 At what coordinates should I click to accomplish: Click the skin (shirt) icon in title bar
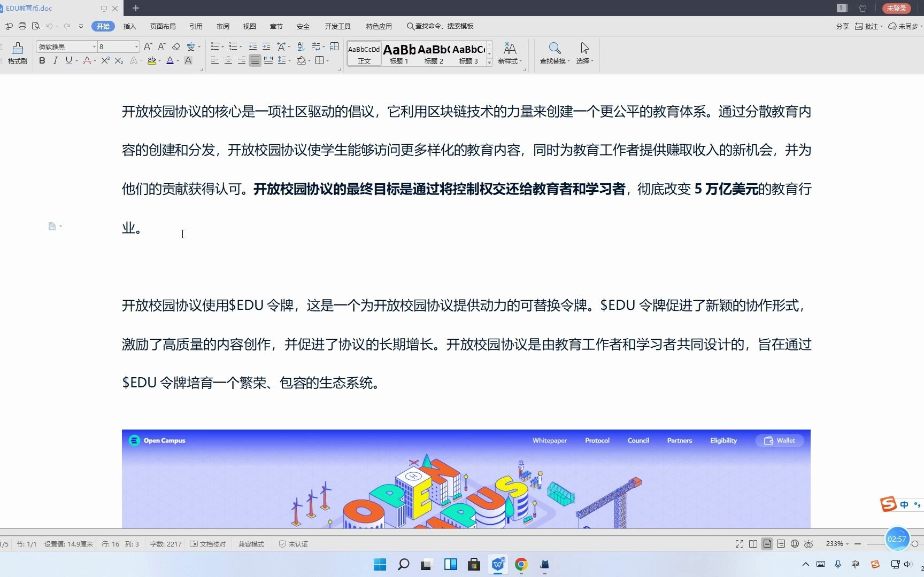863,8
